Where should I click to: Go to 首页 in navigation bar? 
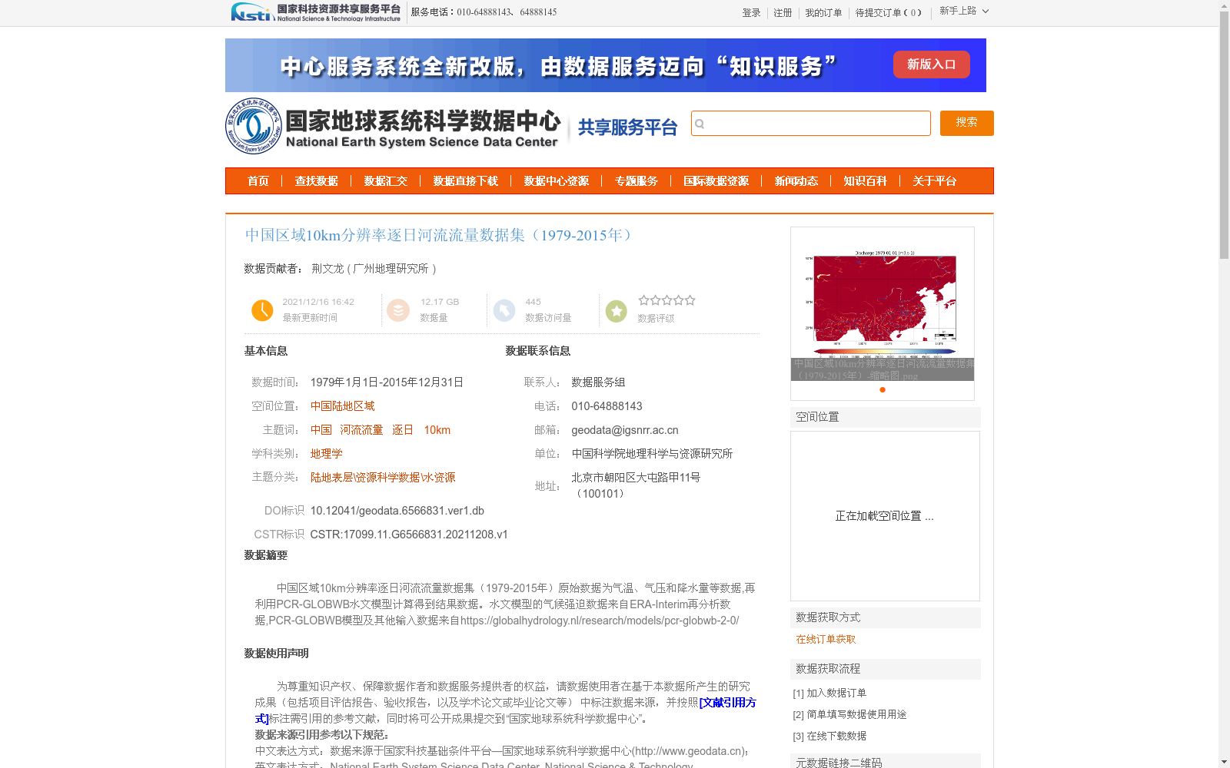[258, 181]
